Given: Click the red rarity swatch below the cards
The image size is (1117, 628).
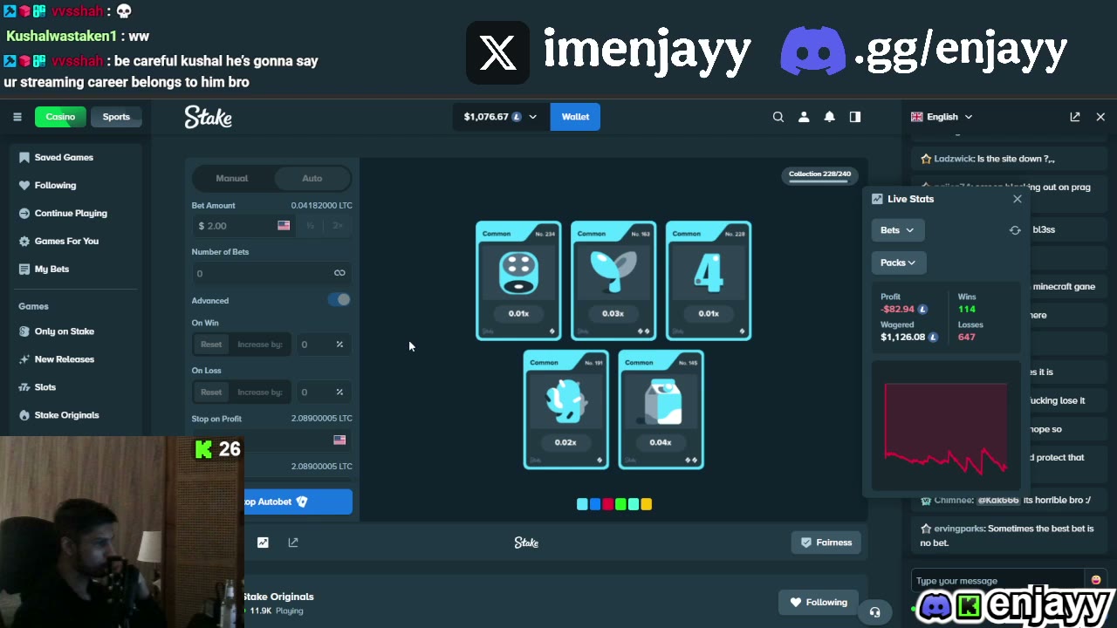Looking at the screenshot, I should (x=607, y=504).
